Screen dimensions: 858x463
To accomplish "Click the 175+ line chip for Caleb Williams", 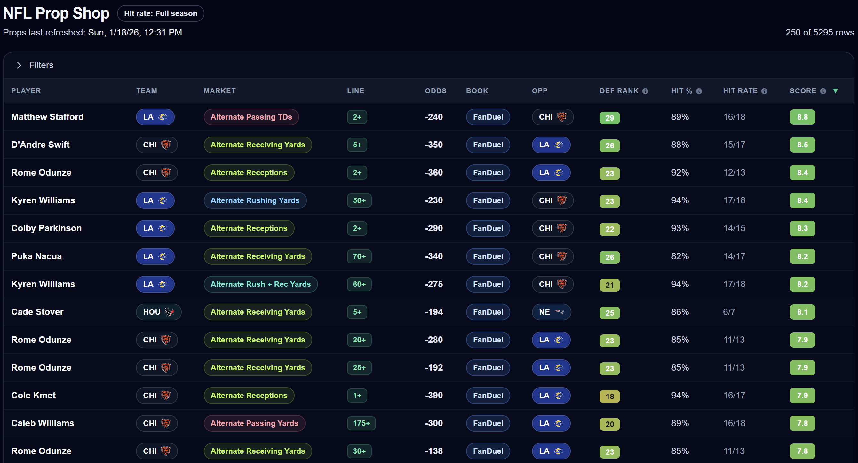I will (361, 423).
